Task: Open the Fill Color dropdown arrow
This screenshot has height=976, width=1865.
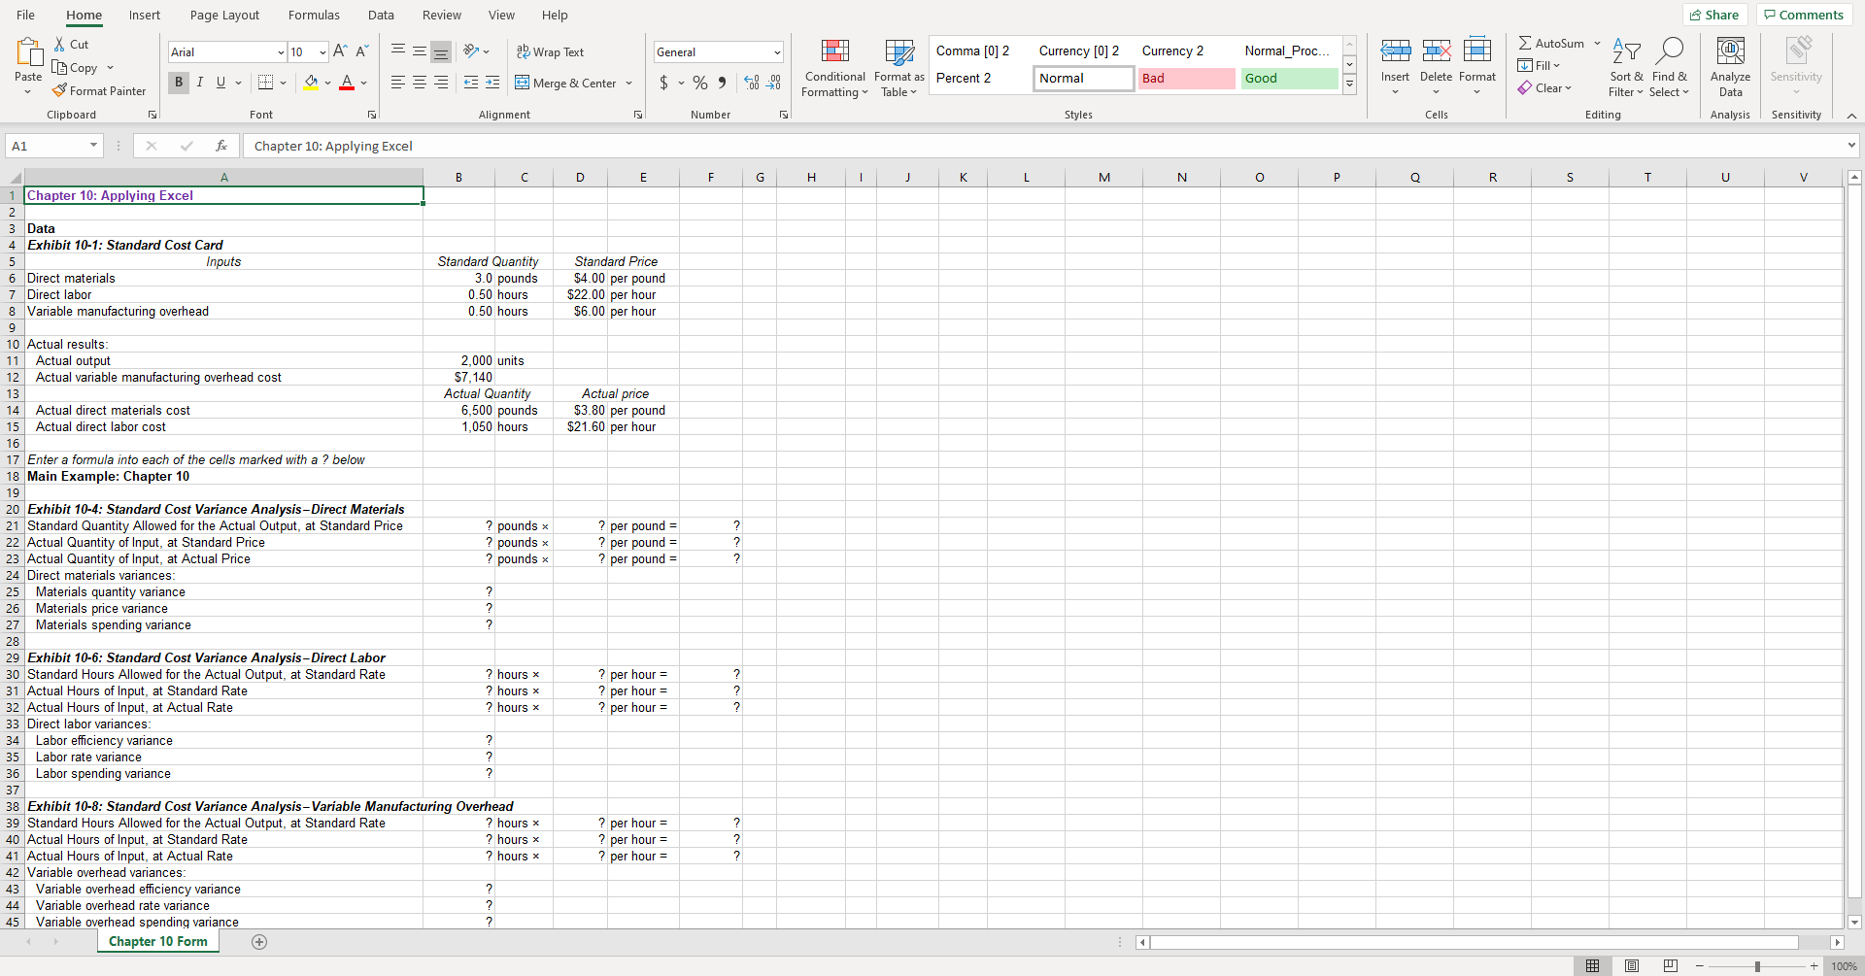Action: (x=327, y=84)
